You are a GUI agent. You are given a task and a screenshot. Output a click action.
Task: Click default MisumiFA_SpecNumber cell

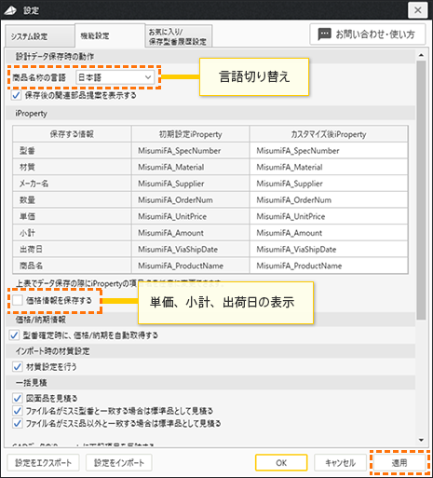coord(190,151)
